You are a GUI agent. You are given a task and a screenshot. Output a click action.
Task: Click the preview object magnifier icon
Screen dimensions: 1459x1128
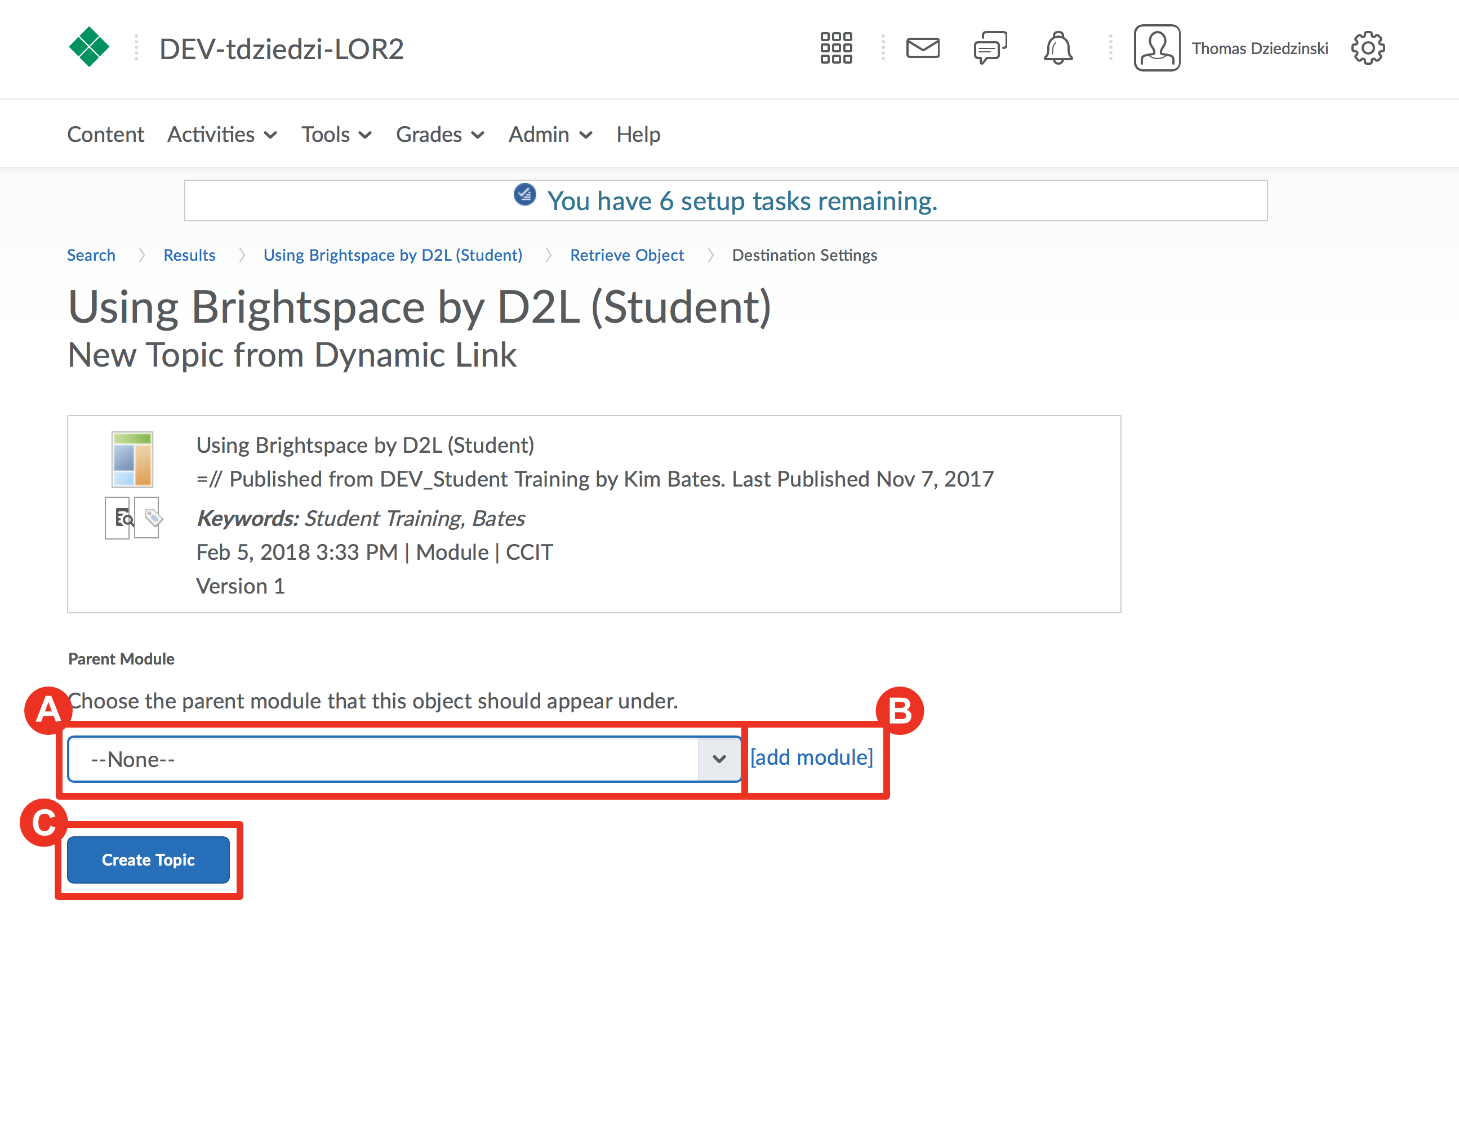(118, 518)
